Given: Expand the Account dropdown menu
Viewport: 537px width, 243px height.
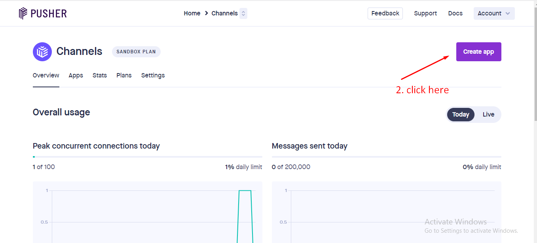Looking at the screenshot, I should pyautogui.click(x=493, y=13).
